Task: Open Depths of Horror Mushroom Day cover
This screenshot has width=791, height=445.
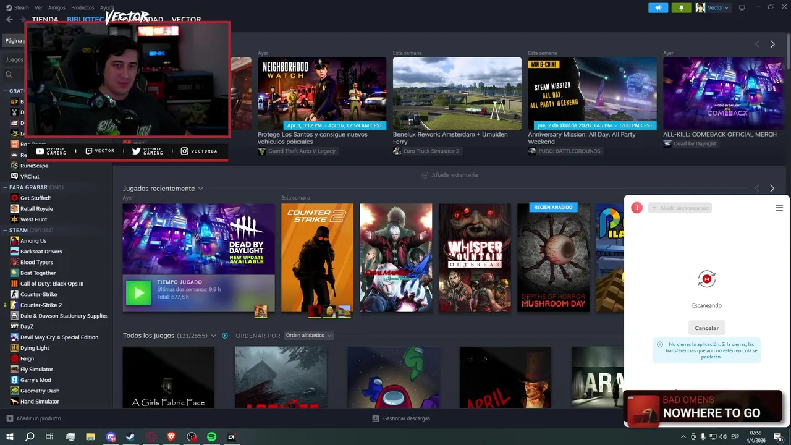Action: pos(553,258)
